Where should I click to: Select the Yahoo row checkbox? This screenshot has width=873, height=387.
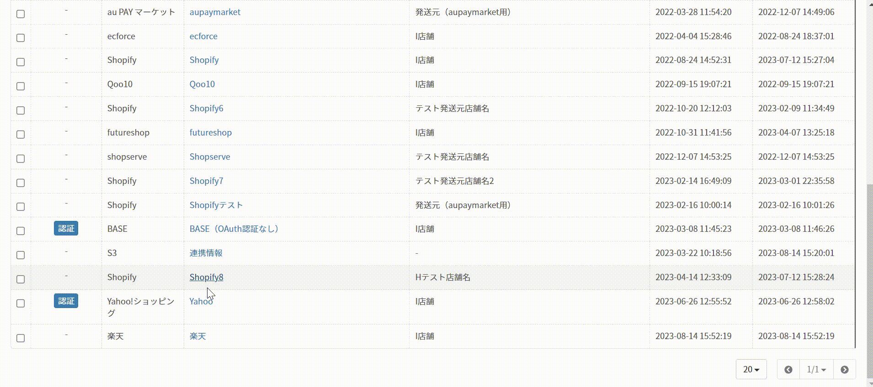(x=21, y=303)
